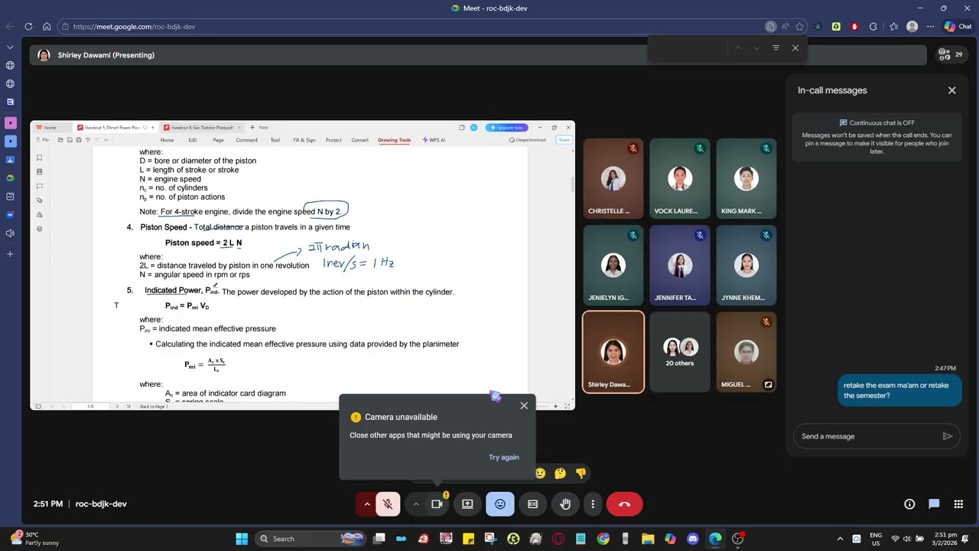The height and width of the screenshot is (551, 979).
Task: Unmute the microphone
Action: coord(388,504)
